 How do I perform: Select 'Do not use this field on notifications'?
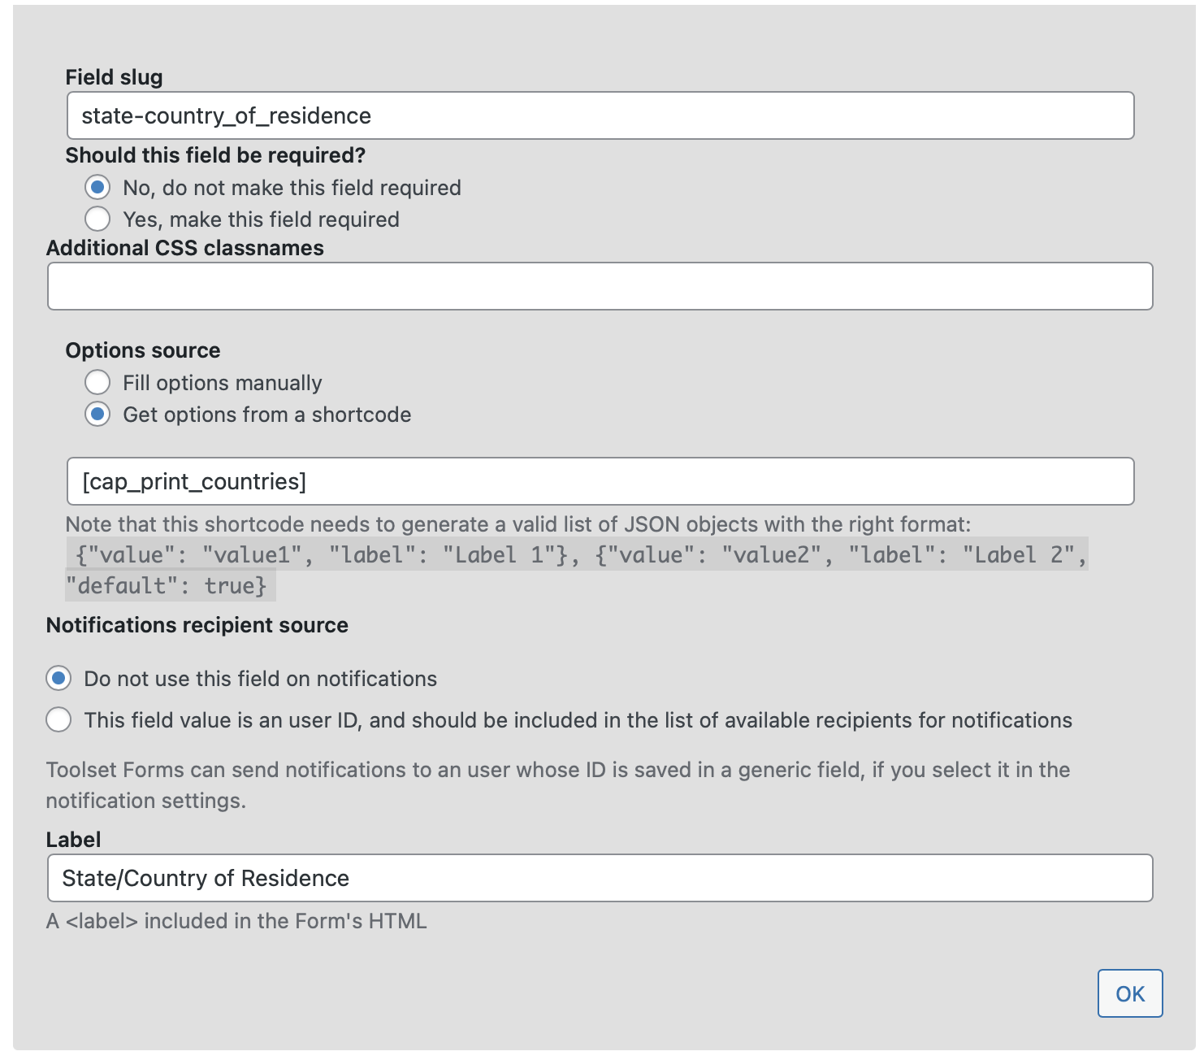pyautogui.click(x=58, y=679)
